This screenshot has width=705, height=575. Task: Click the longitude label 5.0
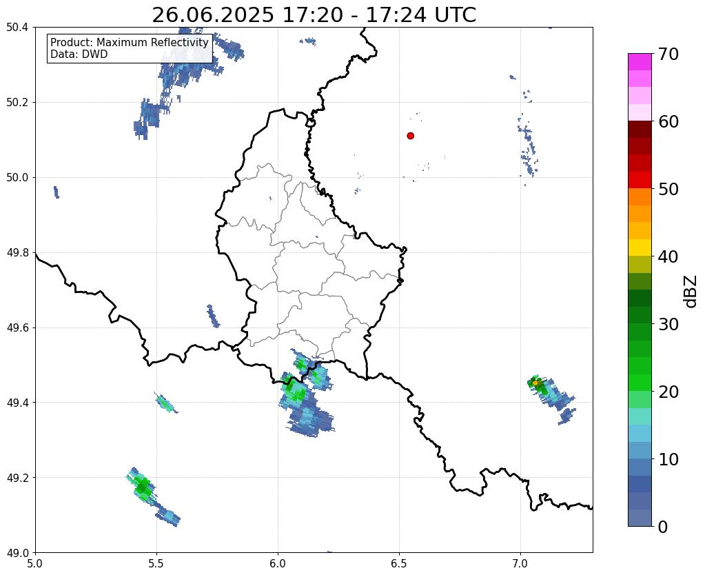[35, 563]
